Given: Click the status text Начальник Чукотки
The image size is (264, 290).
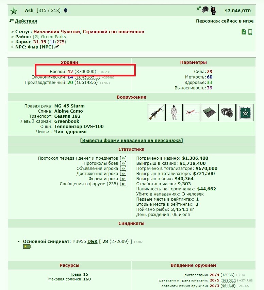Looking at the screenshot, I should point(56,32).
